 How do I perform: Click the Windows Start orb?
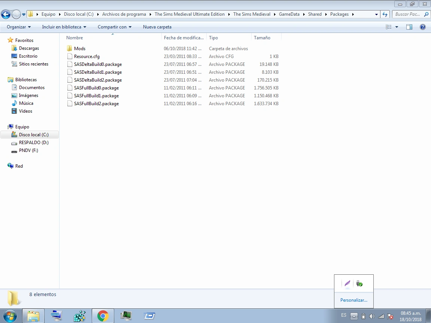[10, 316]
